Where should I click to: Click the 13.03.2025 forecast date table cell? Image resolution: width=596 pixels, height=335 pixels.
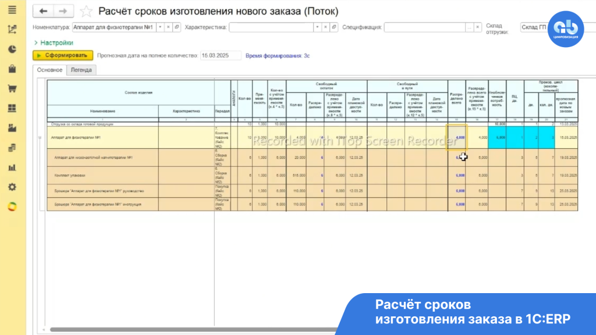pos(566,124)
